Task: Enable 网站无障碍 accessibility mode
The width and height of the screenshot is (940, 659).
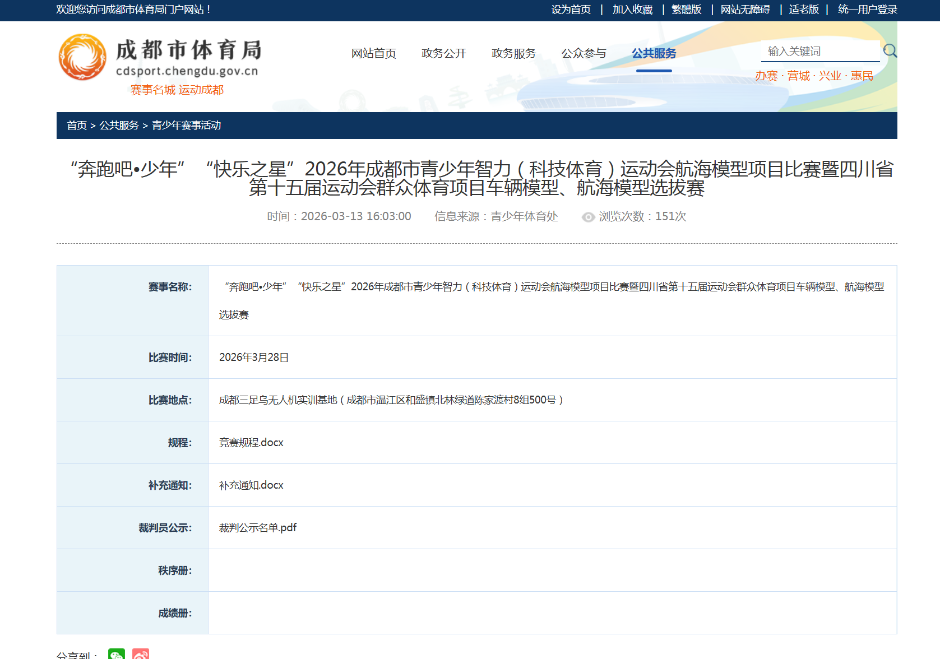Action: (x=745, y=10)
